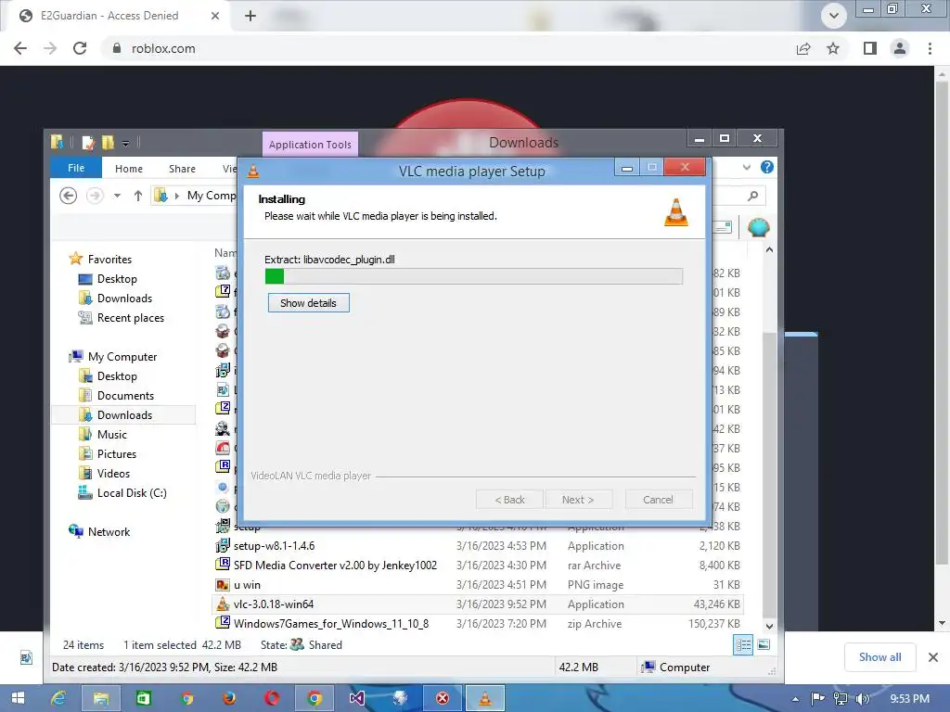
Task: Open Chrome three-dot menu
Action: pos(930,48)
